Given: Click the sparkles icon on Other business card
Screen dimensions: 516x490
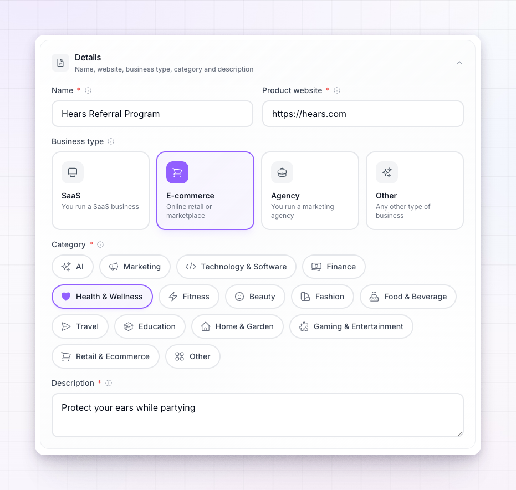Looking at the screenshot, I should [387, 172].
